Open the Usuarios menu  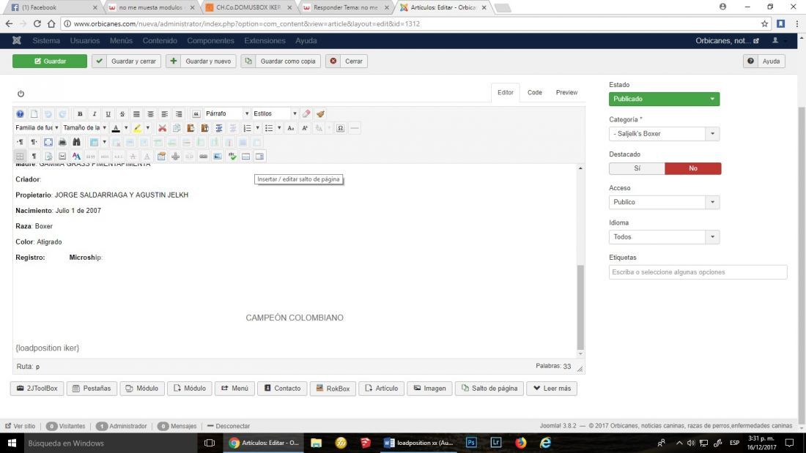85,40
